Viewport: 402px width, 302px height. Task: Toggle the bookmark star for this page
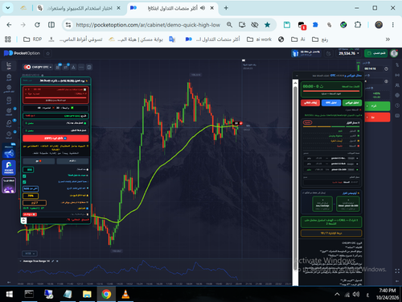point(267,25)
